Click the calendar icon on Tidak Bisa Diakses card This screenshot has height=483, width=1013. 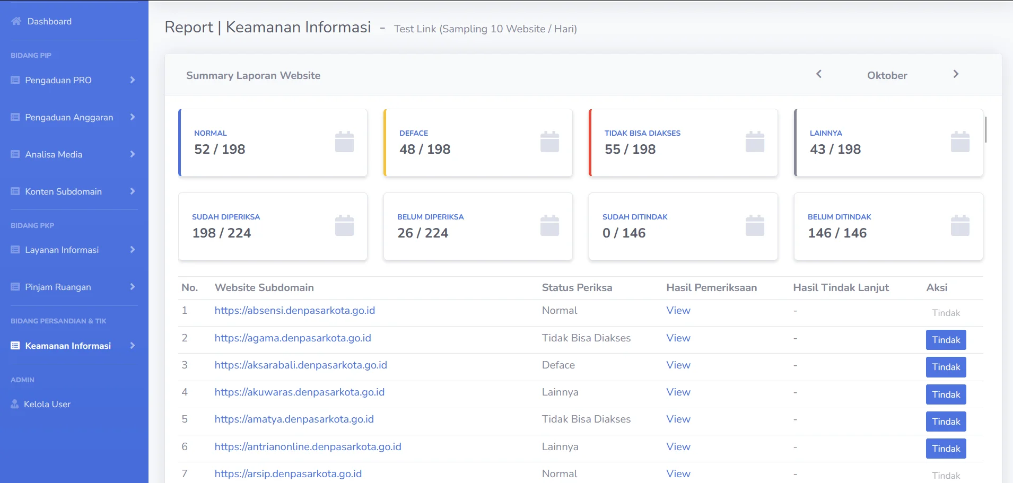(x=754, y=142)
